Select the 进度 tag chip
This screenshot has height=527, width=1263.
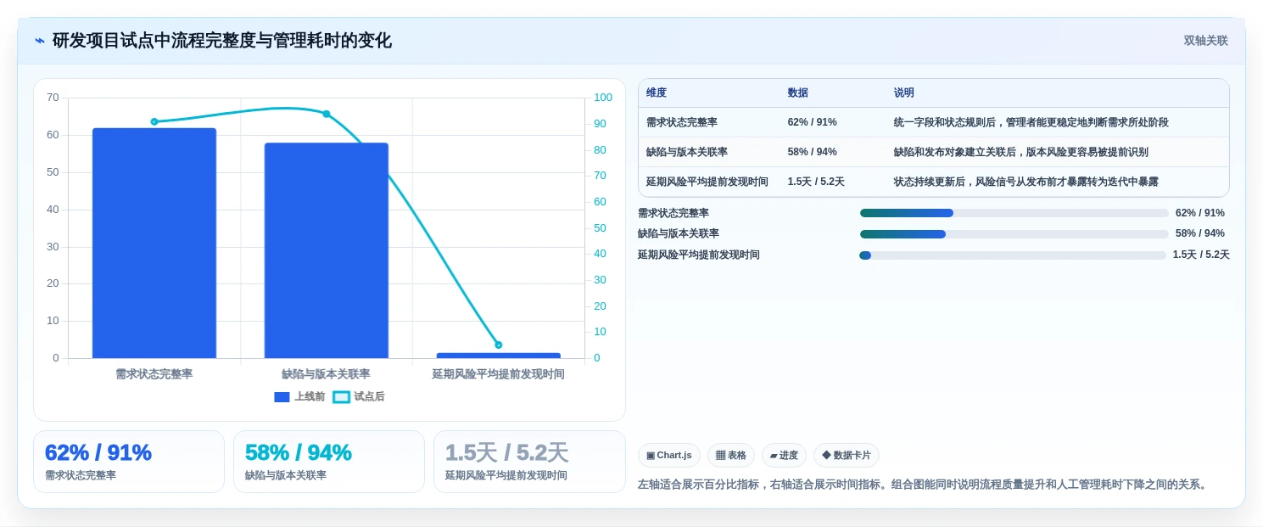pos(784,456)
